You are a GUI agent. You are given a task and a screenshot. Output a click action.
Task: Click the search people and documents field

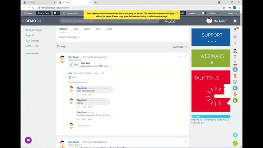[109, 21]
